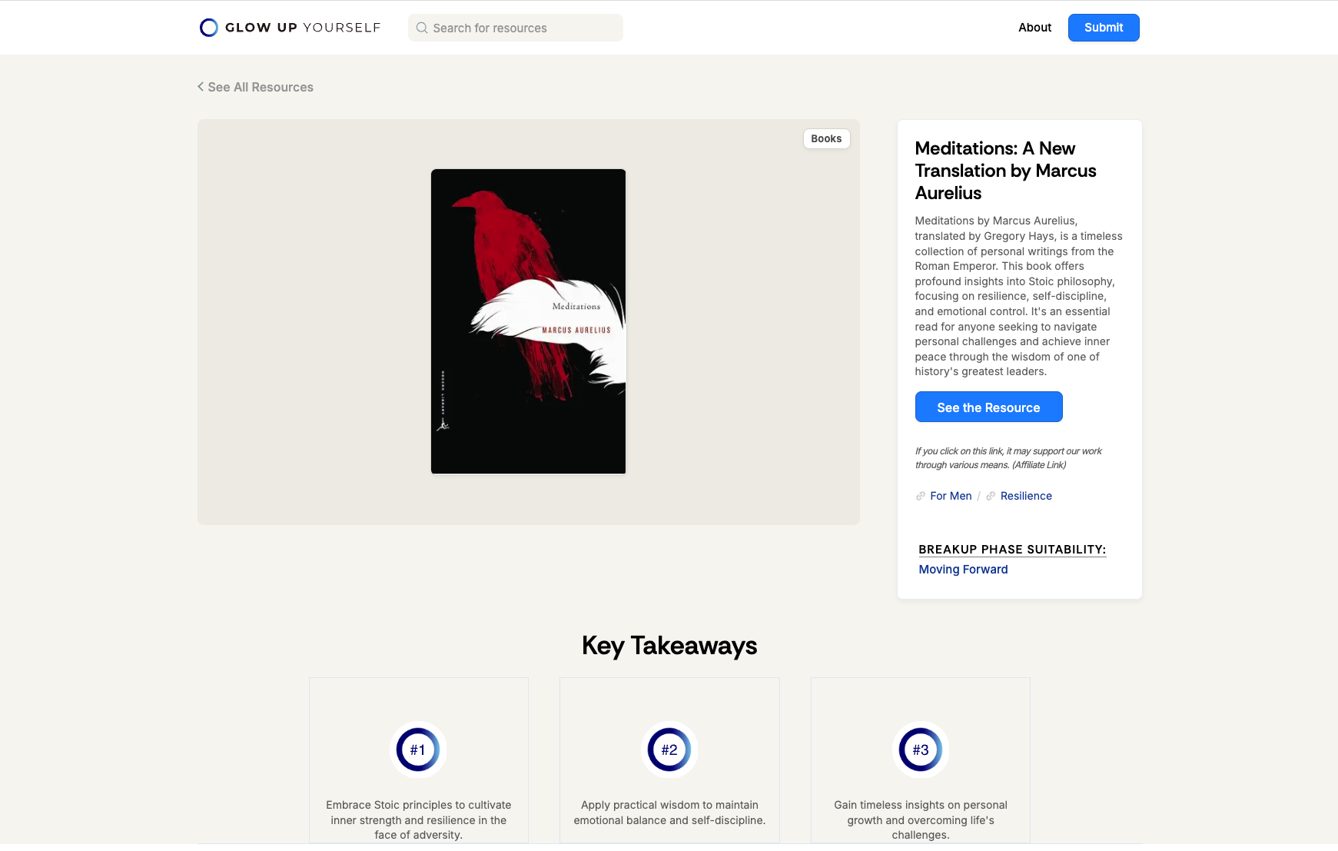Click the Apply practical wisdom takeaway text
Screen dimensions: 1338x851
click(669, 813)
